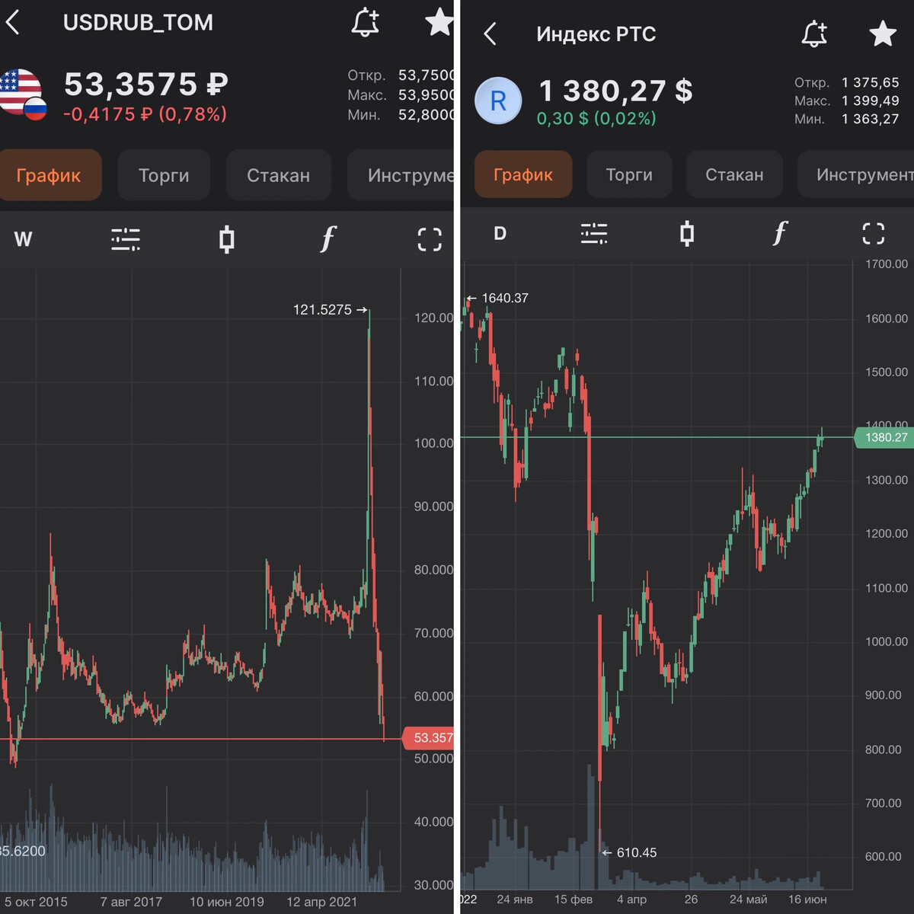This screenshot has width=914, height=914.
Task: Change candlestick chart type on USDRUB chart
Action: tap(226, 240)
